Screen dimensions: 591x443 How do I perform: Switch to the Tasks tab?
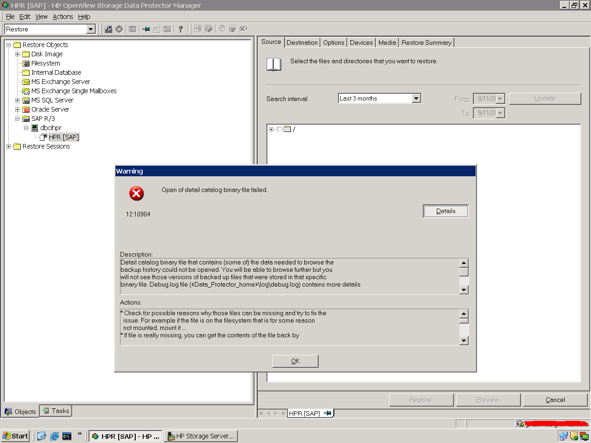56,411
